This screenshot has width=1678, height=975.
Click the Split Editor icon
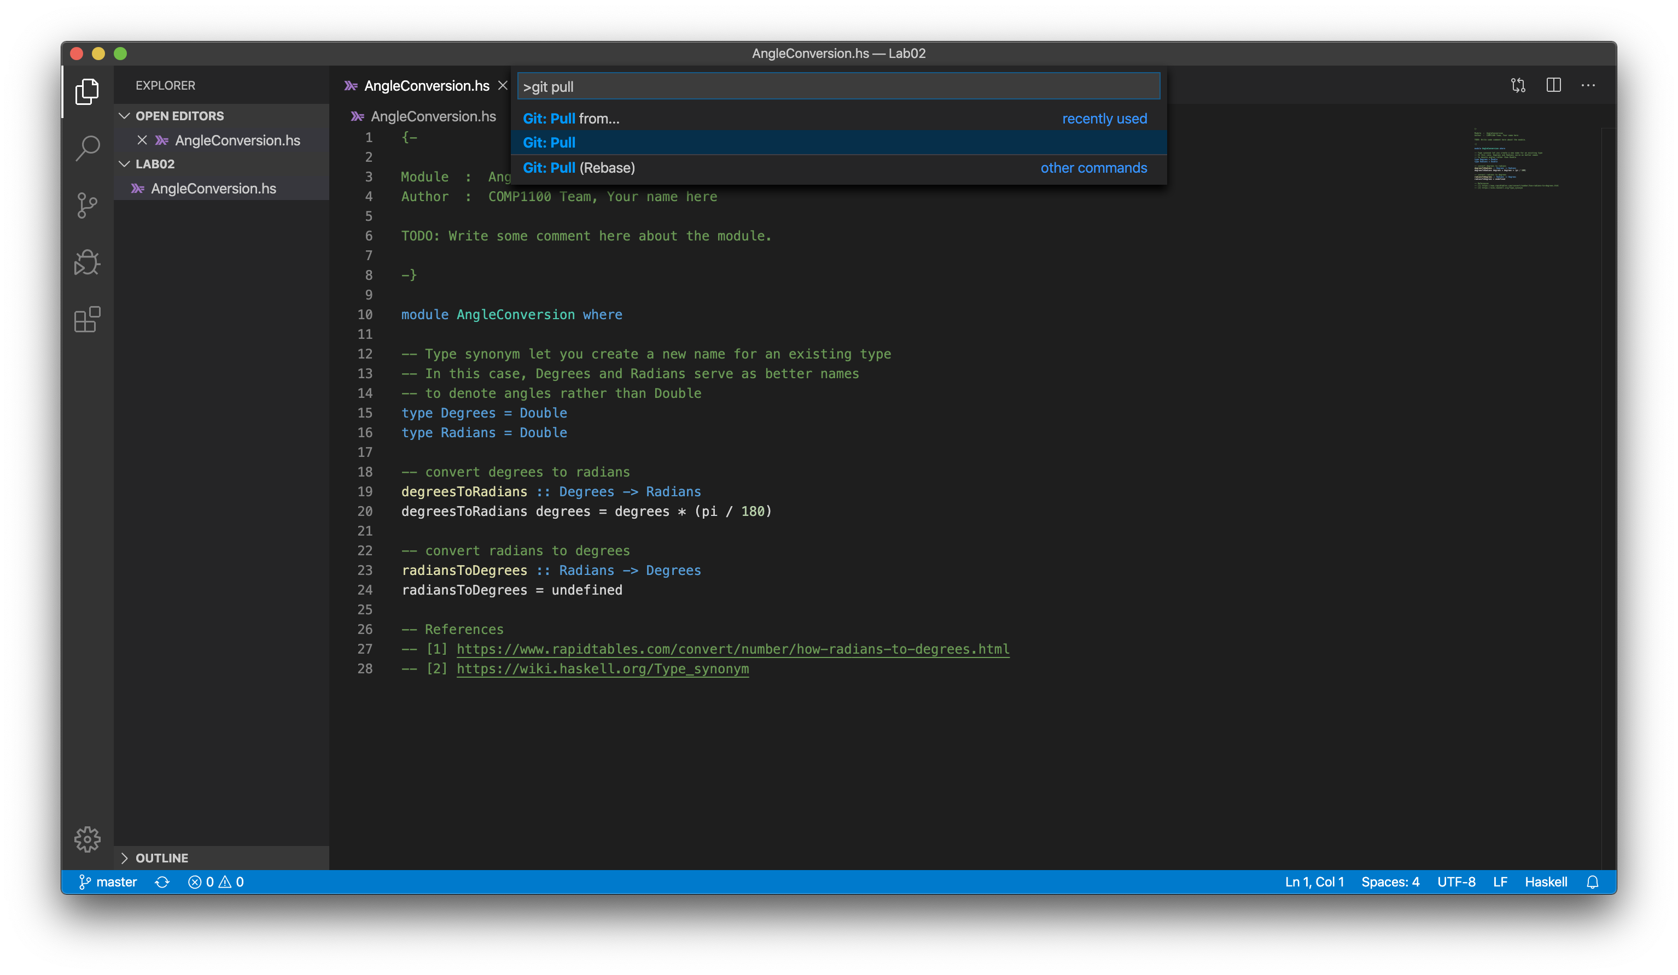point(1553,85)
